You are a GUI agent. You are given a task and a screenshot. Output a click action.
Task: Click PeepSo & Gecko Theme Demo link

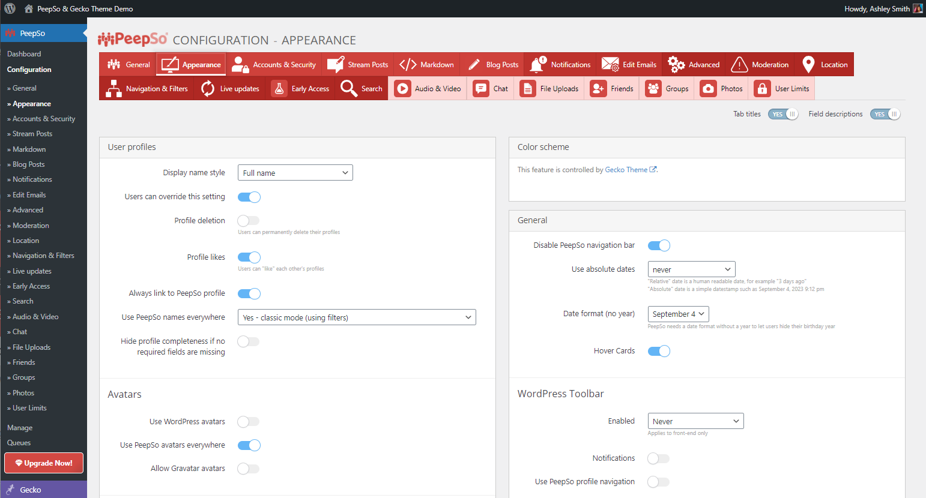click(x=85, y=8)
